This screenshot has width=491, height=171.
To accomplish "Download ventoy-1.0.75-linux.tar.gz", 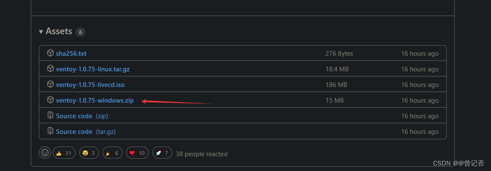I will [x=95, y=69].
